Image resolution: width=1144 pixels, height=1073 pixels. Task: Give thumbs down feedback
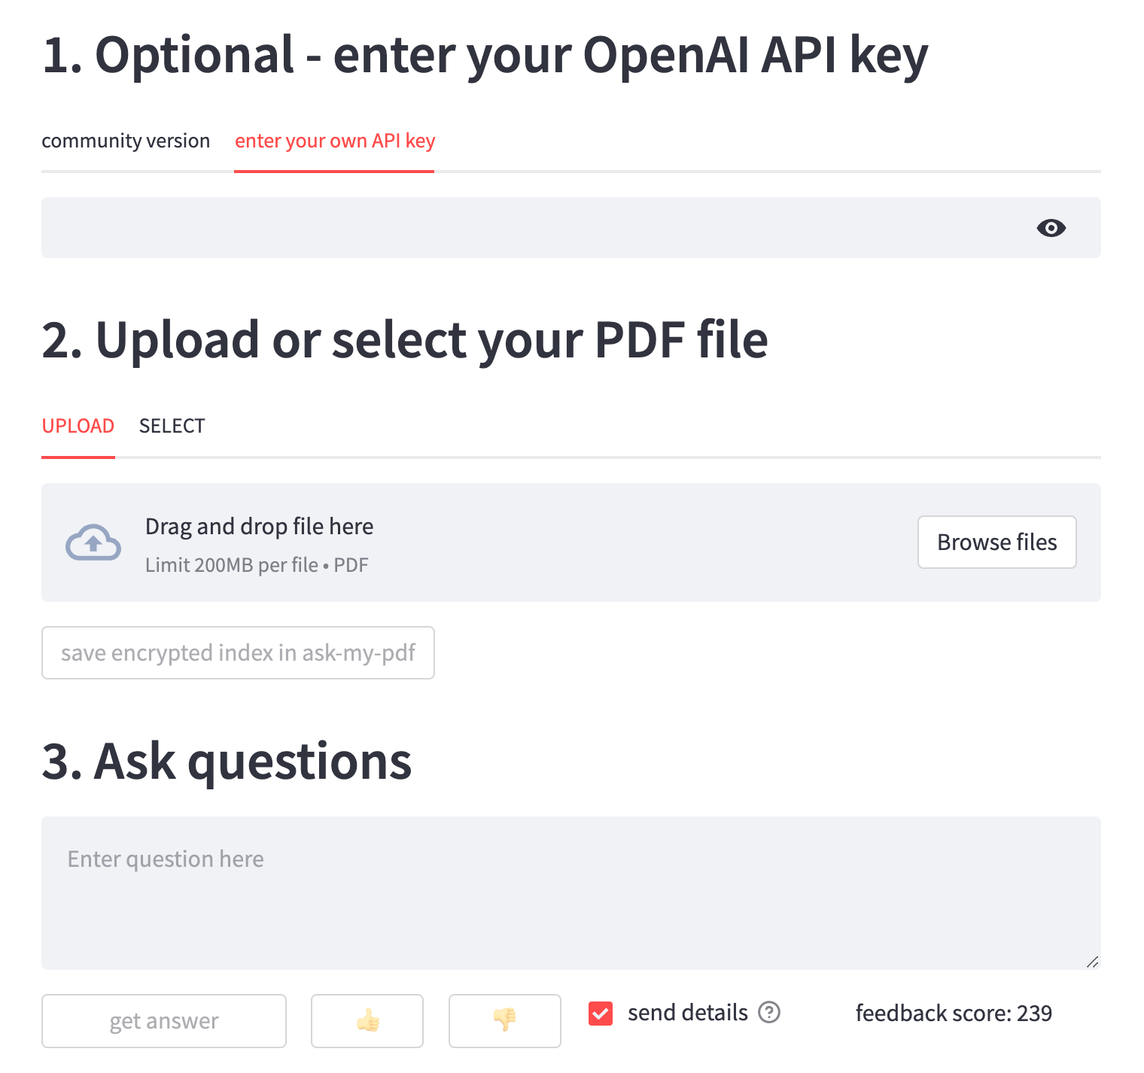point(504,1020)
